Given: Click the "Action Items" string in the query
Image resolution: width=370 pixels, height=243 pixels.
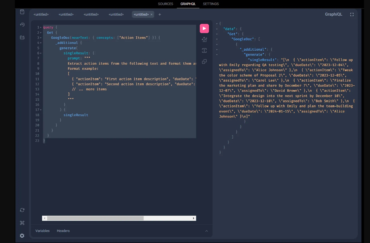Looking at the screenshot, I should point(134,38).
